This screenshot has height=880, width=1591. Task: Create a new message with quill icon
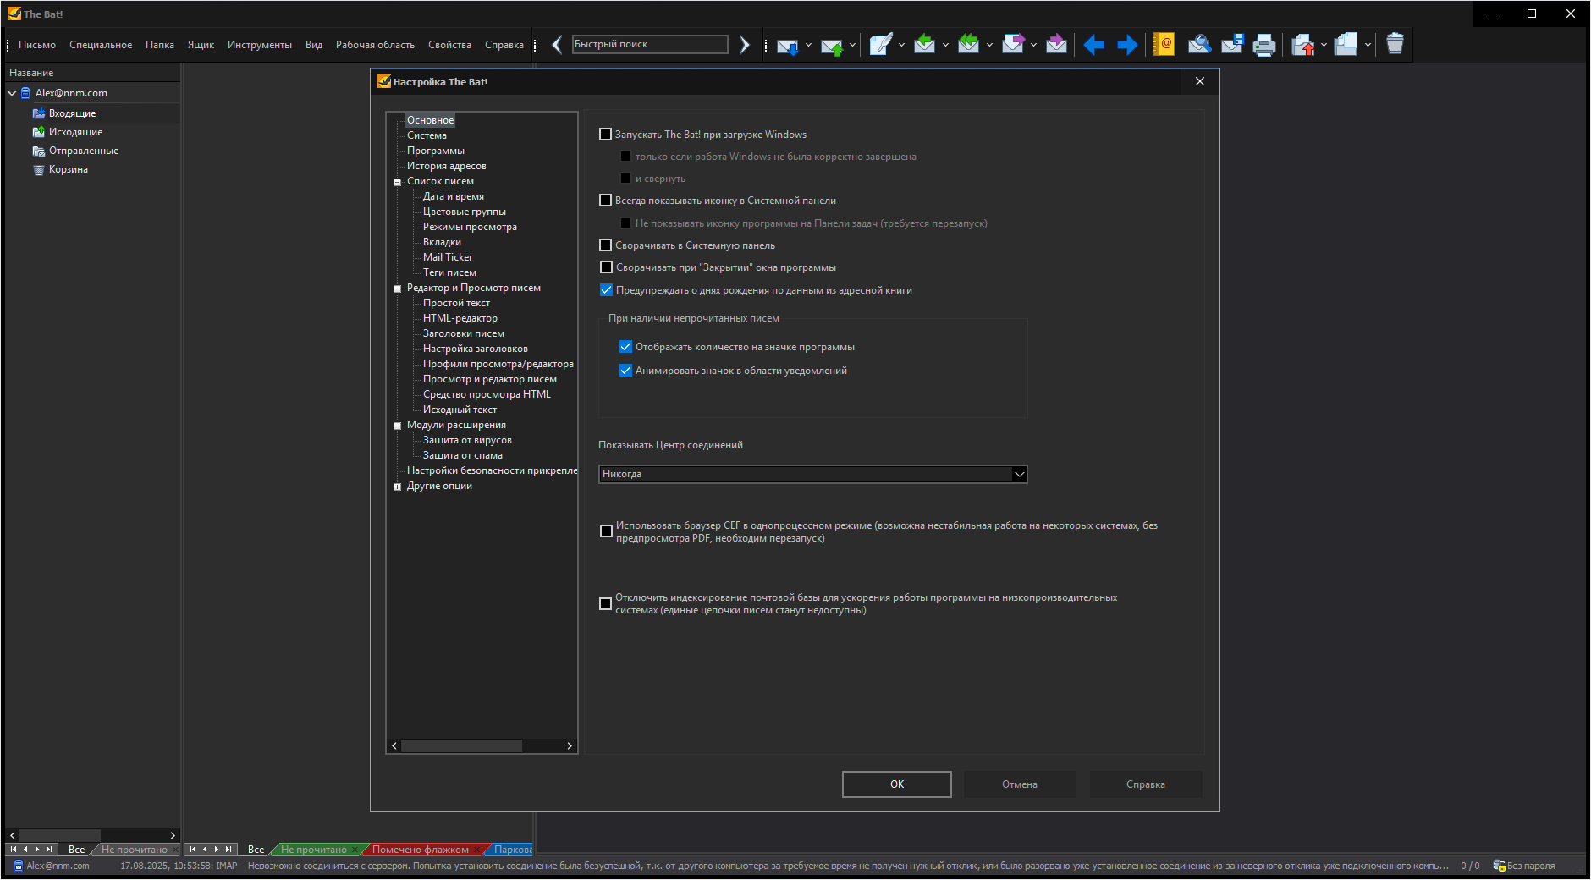[x=881, y=45]
